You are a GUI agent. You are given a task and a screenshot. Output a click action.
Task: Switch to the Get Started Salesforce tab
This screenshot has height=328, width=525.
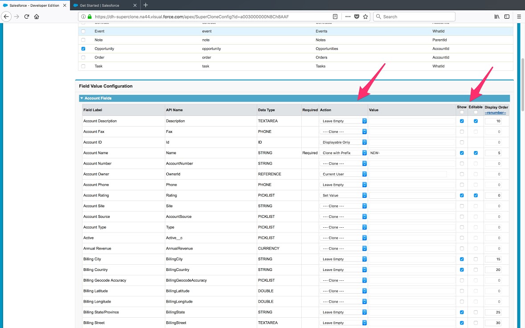[103, 5]
